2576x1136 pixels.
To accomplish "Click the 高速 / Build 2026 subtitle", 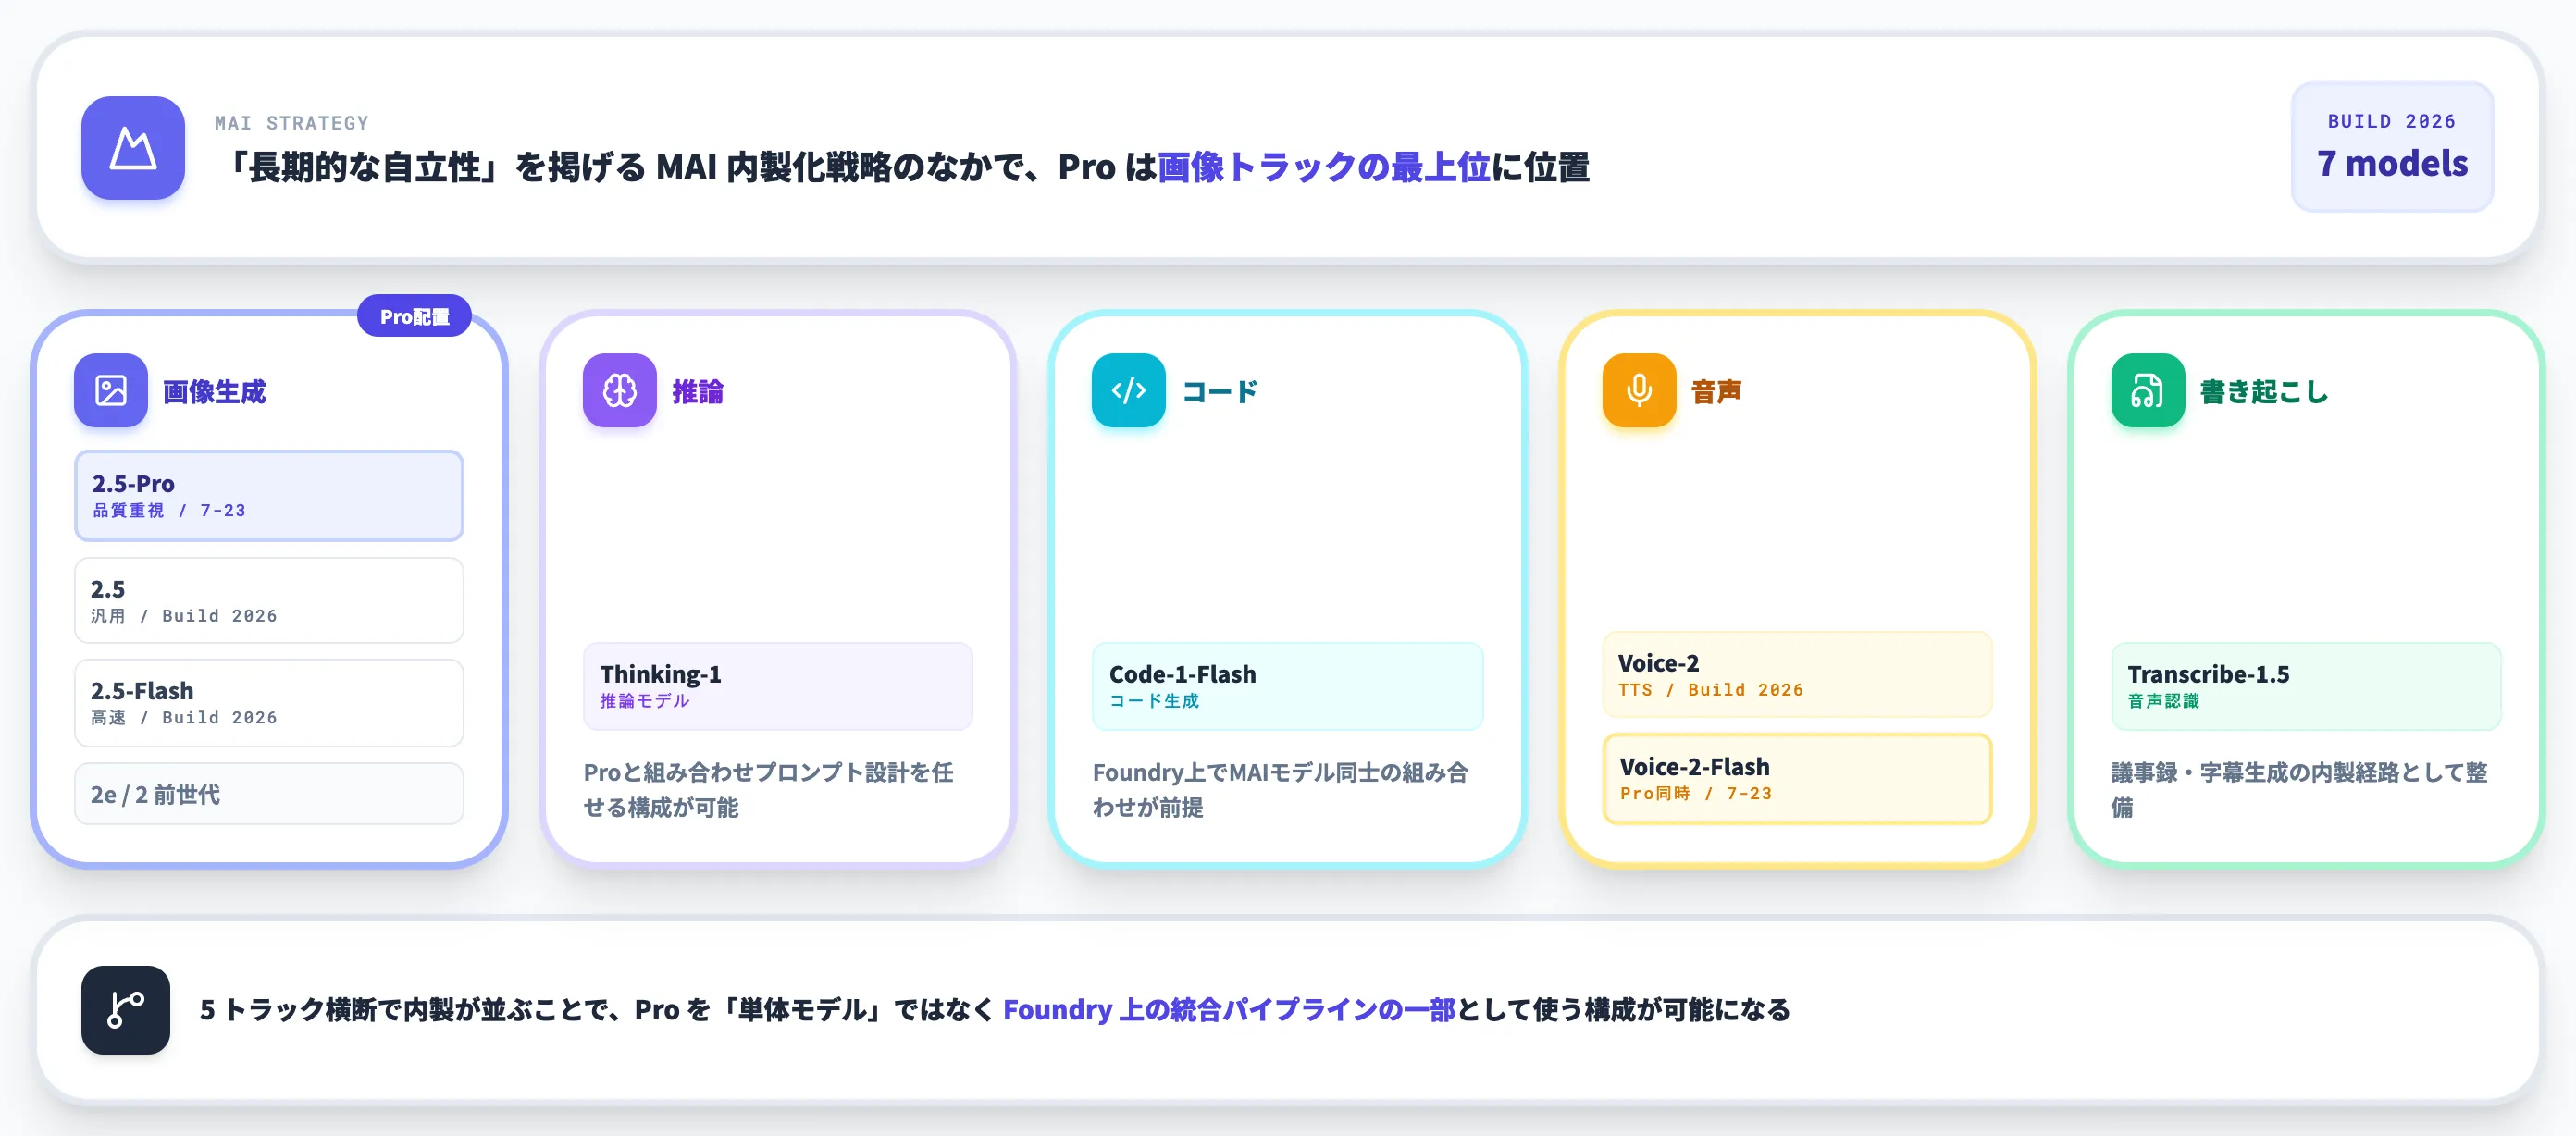I will [x=184, y=718].
